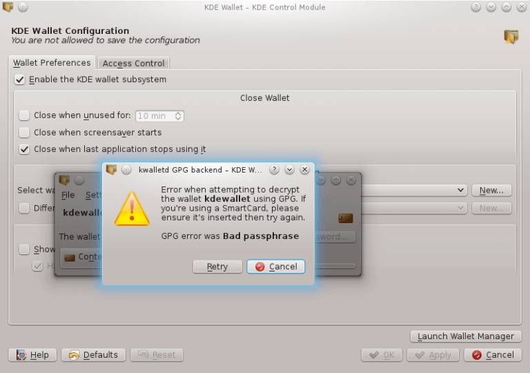Toggle Enable the KDE wallet subsystem checkbox

[19, 80]
